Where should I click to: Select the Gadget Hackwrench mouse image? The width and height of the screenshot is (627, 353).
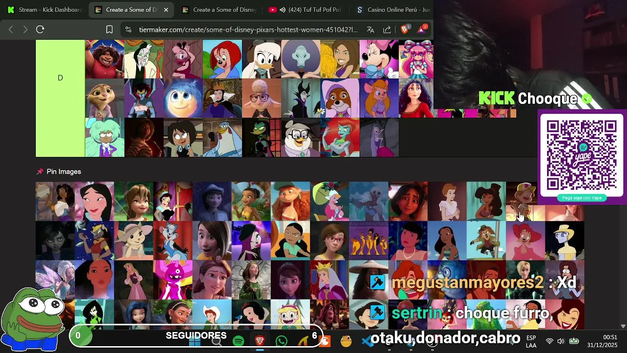[379, 98]
